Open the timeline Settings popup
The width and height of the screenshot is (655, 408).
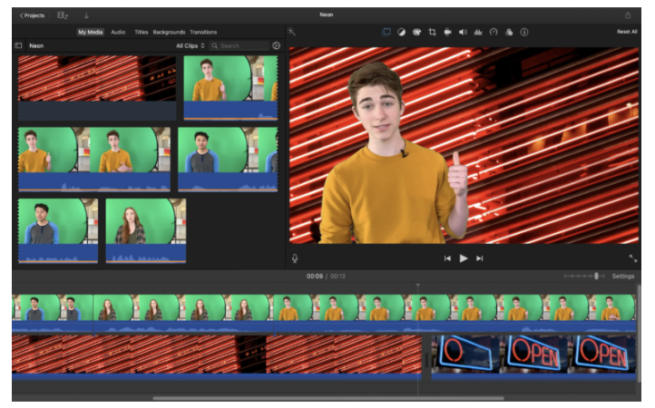(x=622, y=276)
